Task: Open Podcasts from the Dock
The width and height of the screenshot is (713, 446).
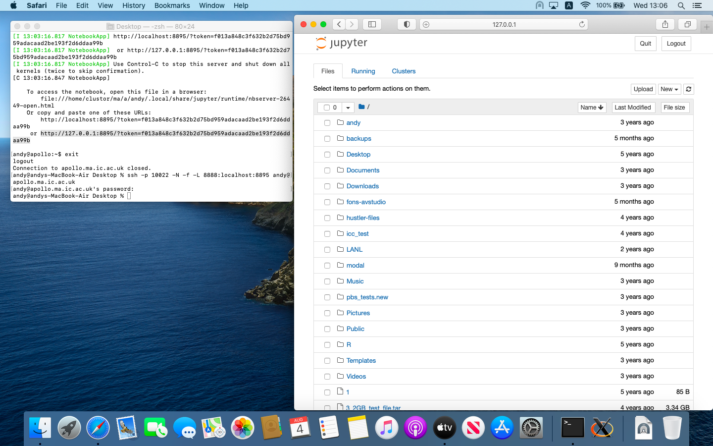Action: pyautogui.click(x=415, y=428)
